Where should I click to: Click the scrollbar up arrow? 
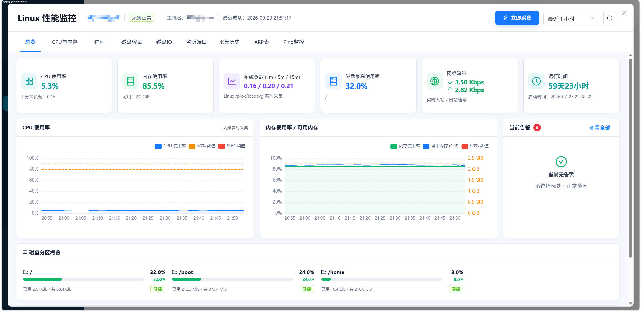click(630, 55)
